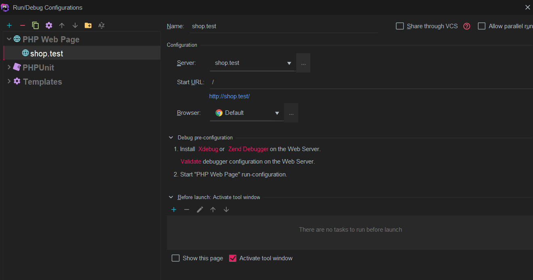Open the http://shop.test/ link

click(229, 96)
